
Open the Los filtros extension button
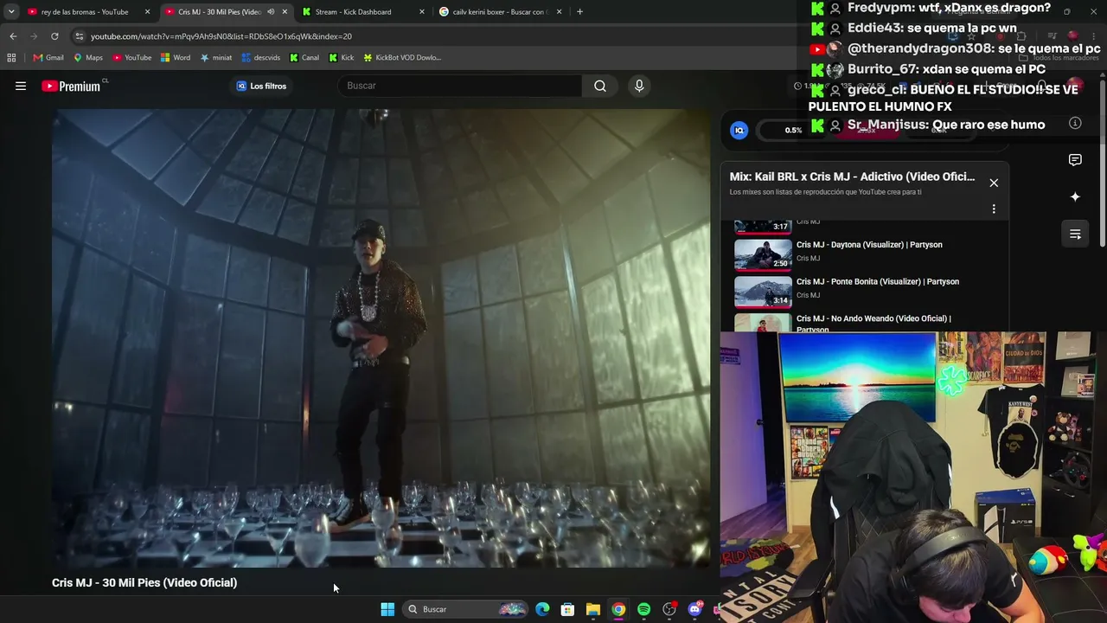pyautogui.click(x=261, y=86)
